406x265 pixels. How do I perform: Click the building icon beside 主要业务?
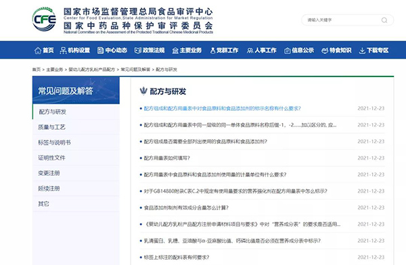[175, 51]
